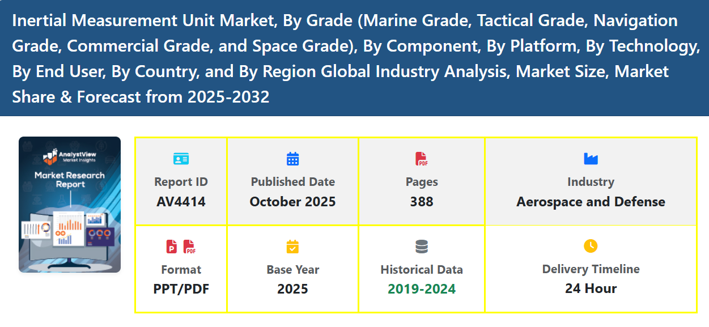Click the Delivery Timeline clock icon
709x327 pixels.
coord(591,246)
